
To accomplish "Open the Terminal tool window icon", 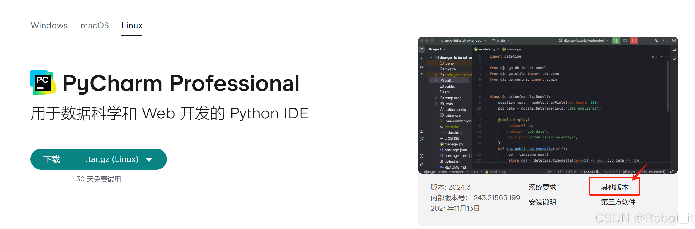I will point(421,148).
